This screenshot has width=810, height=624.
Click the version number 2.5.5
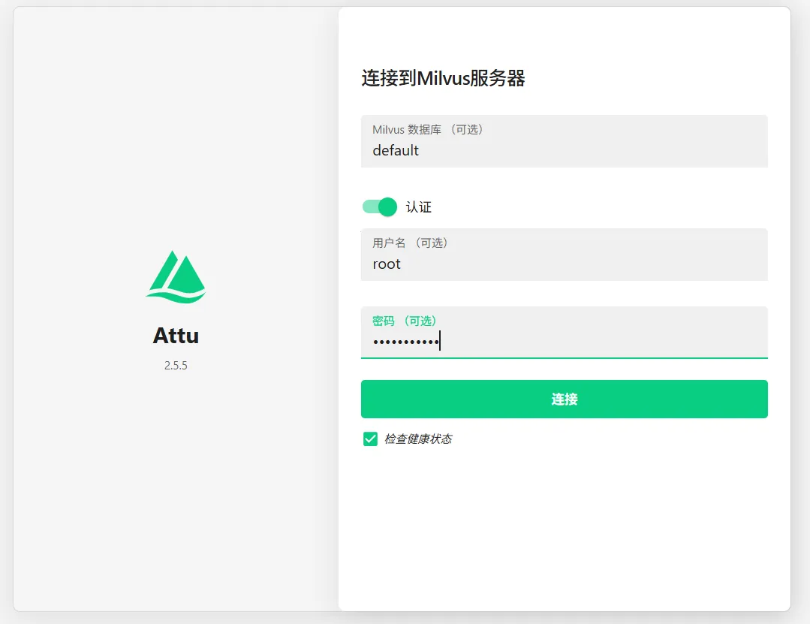[176, 365]
